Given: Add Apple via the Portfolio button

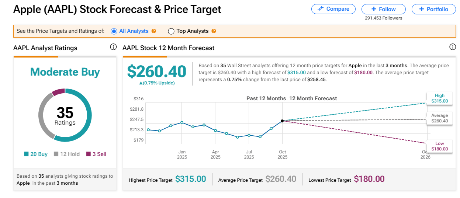Looking at the screenshot, I should [433, 9].
